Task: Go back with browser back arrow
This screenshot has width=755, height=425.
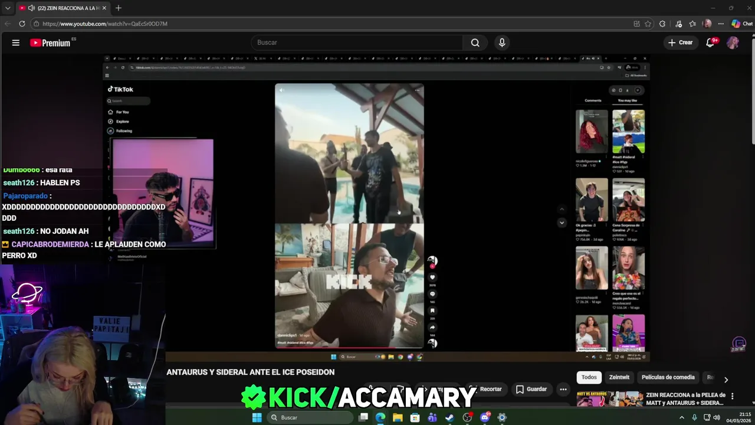Action: click(7, 24)
